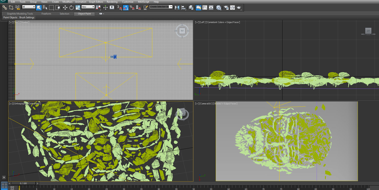
Task: Step to previous frame on time slider
Action: pyautogui.click(x=10, y=183)
